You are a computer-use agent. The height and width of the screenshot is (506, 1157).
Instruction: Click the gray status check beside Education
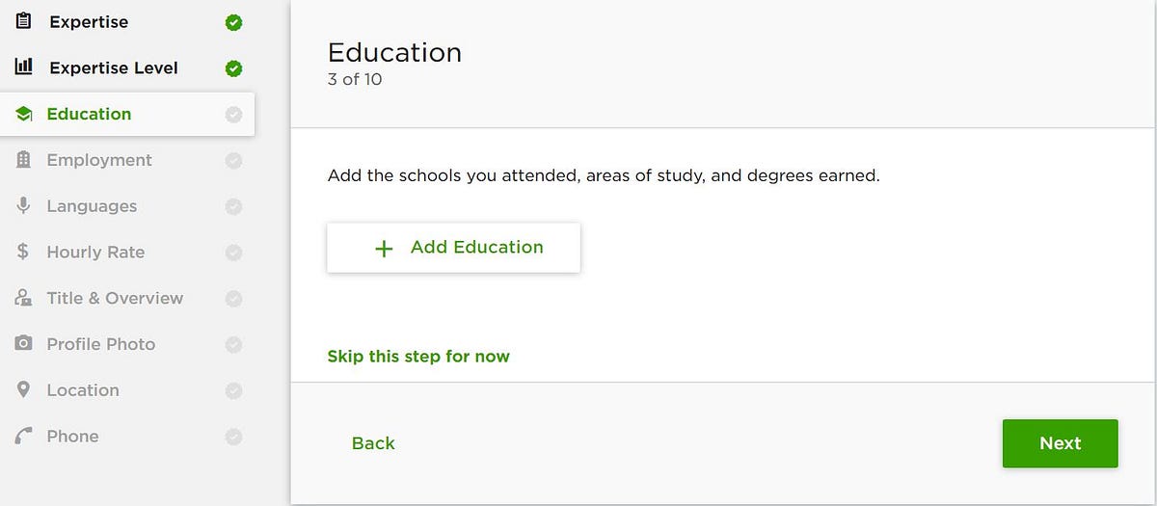point(233,115)
